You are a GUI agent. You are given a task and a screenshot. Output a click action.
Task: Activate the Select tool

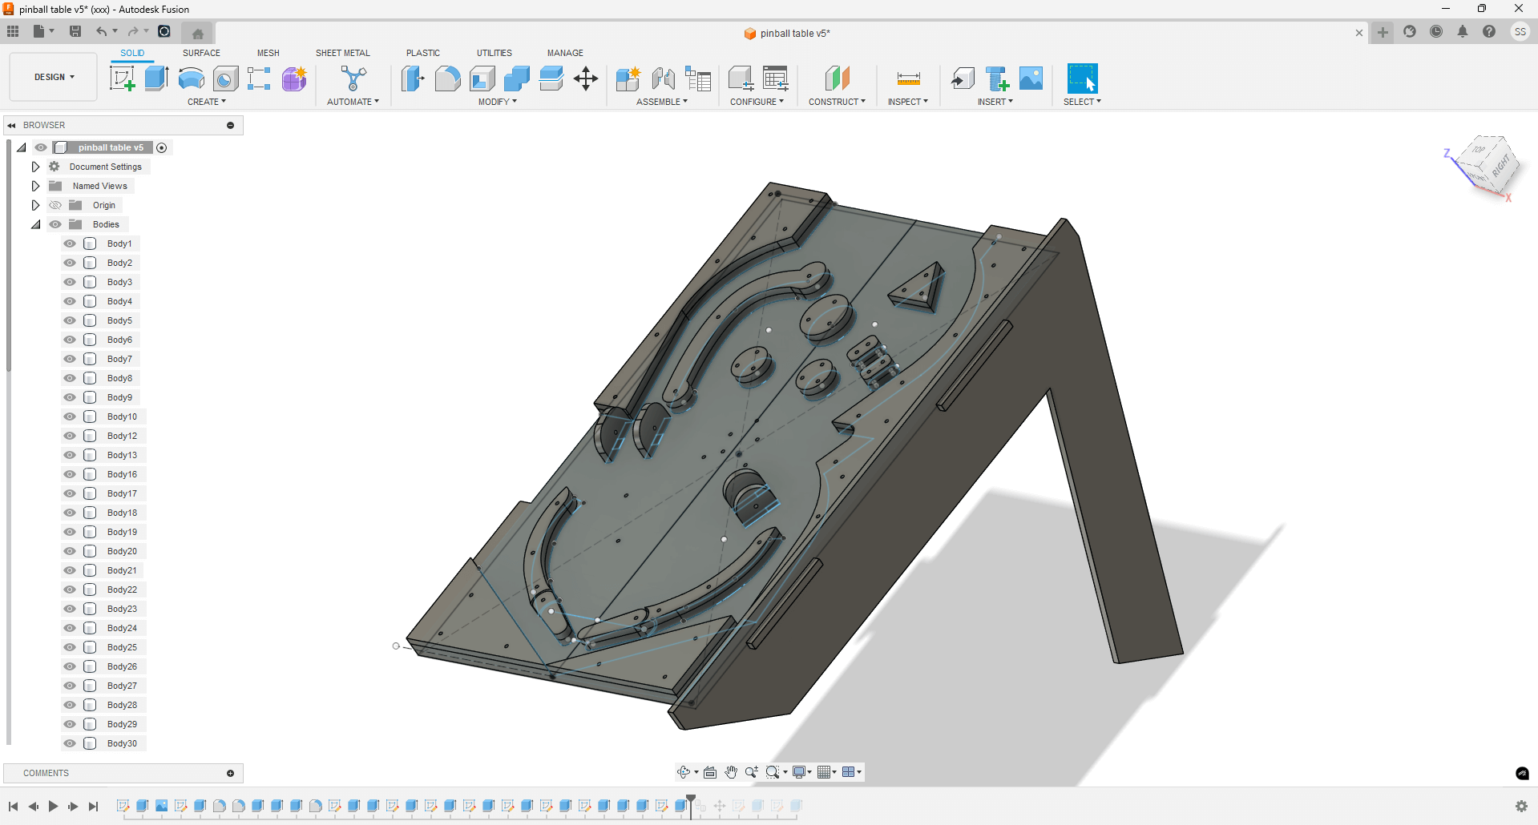point(1082,78)
